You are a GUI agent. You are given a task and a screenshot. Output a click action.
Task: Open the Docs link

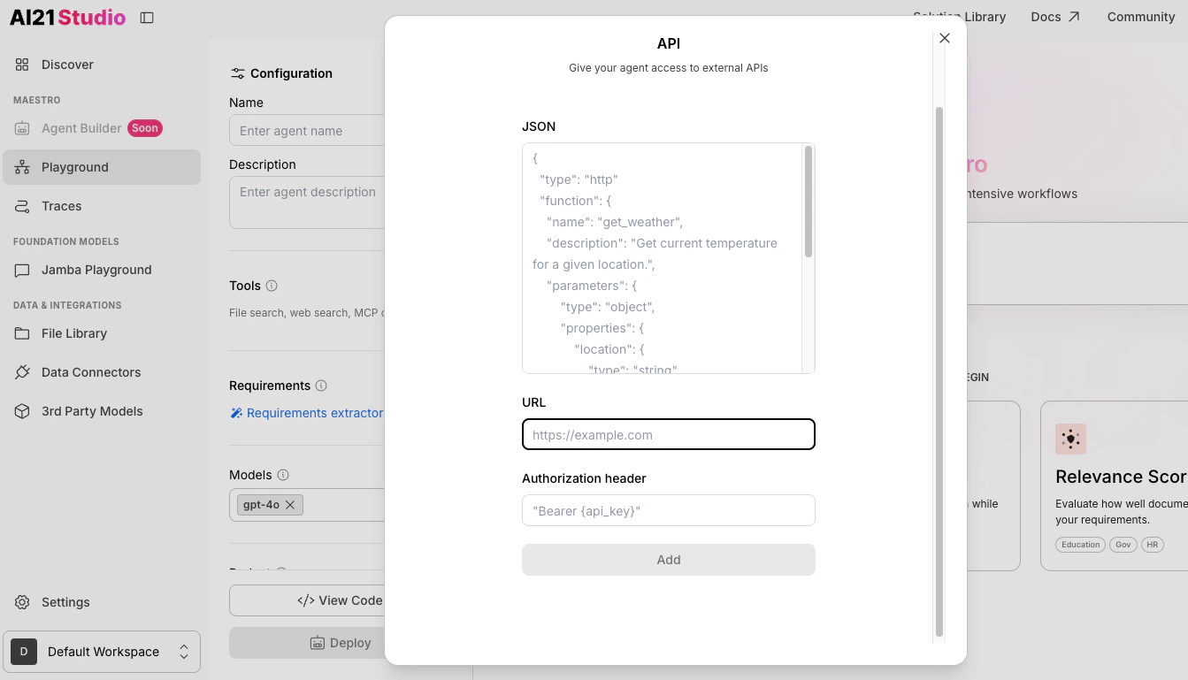pyautogui.click(x=1055, y=17)
